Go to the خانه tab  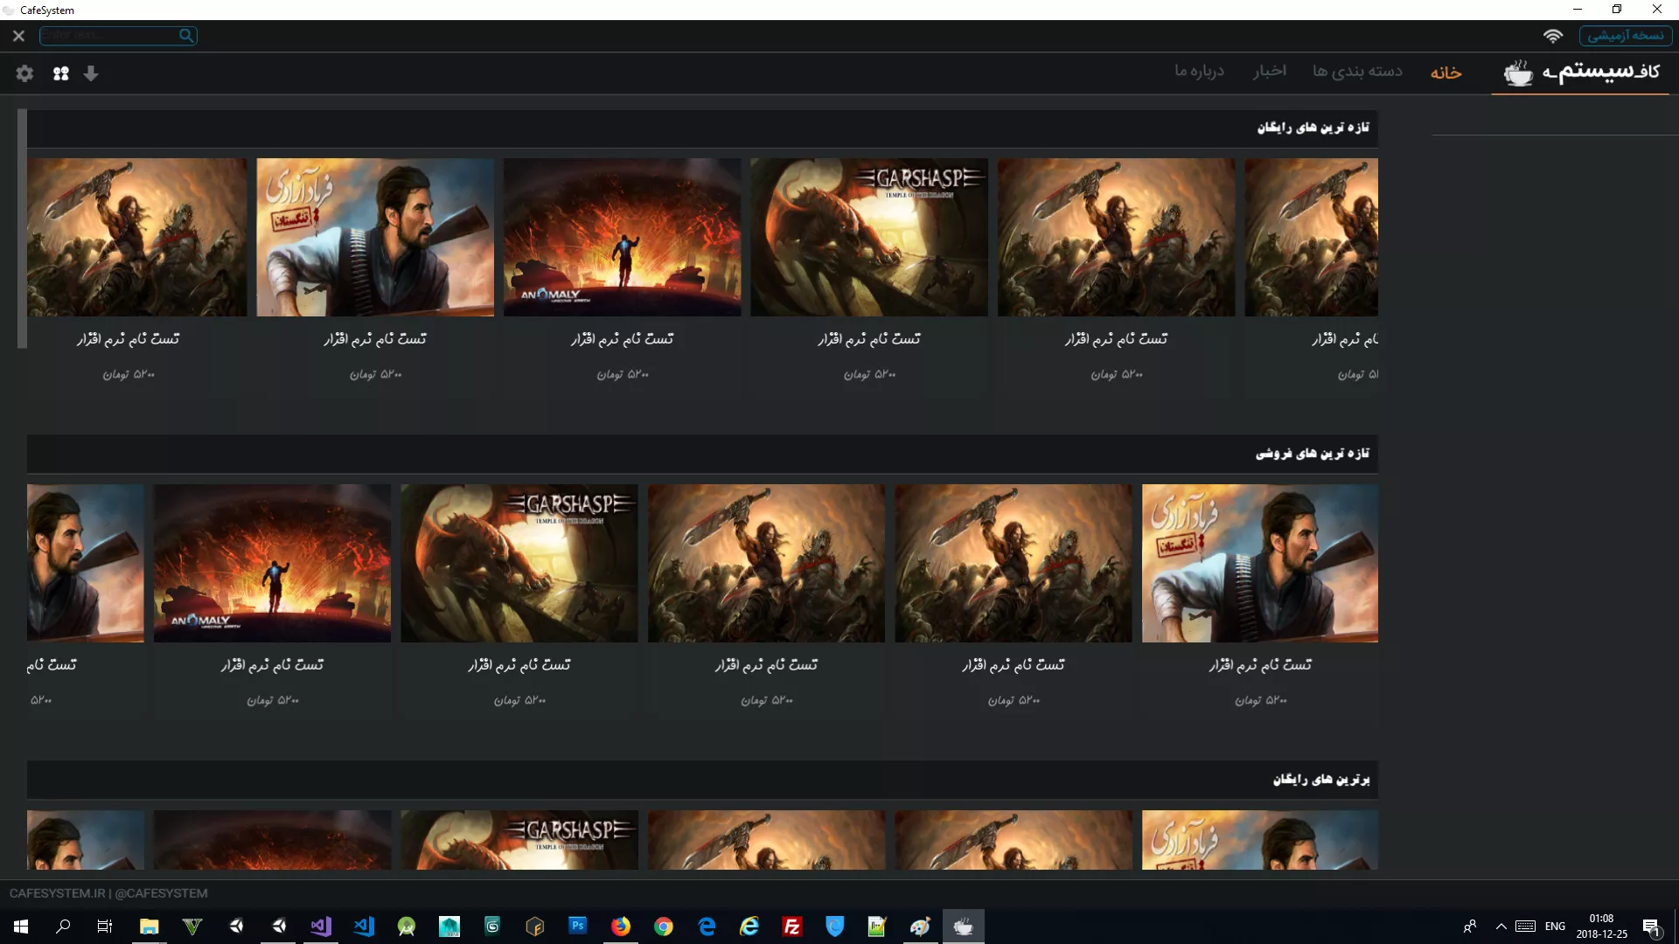[1446, 73]
